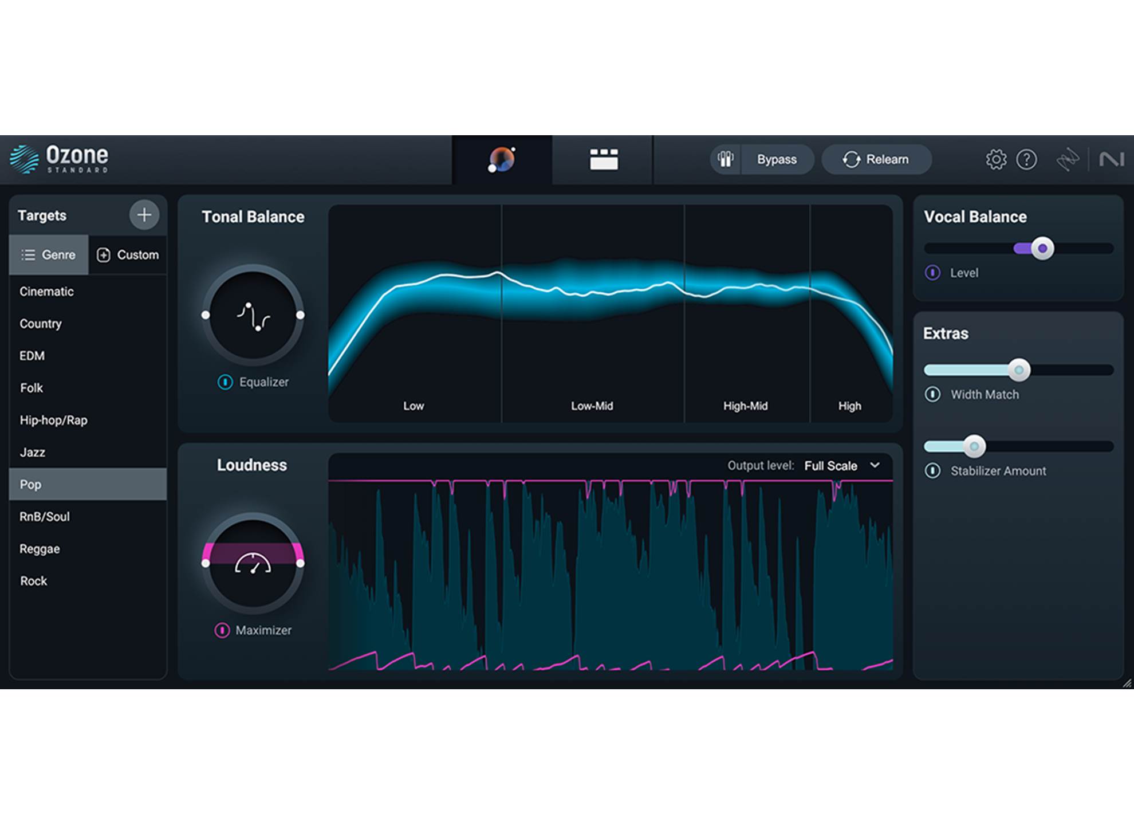Screen dimensions: 1134x825
Task: Open the help question mark icon
Action: [x=1026, y=159]
